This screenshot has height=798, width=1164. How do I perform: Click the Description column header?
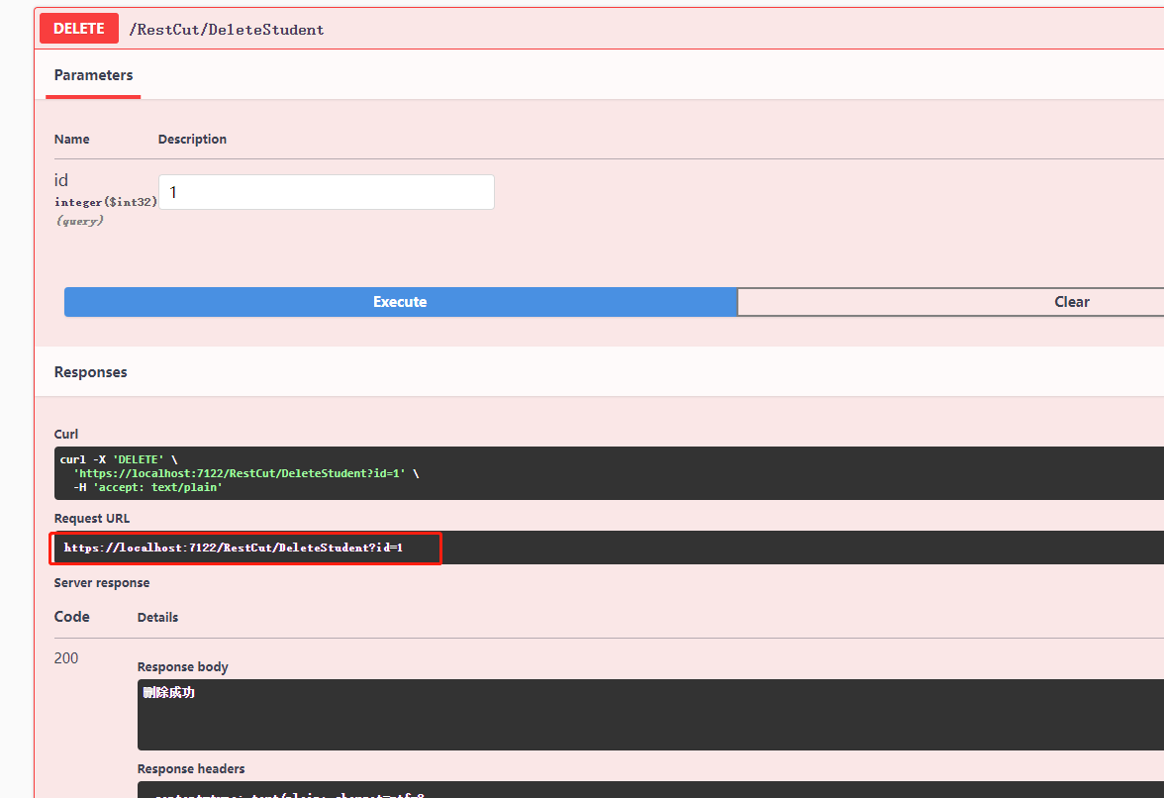[x=192, y=140]
